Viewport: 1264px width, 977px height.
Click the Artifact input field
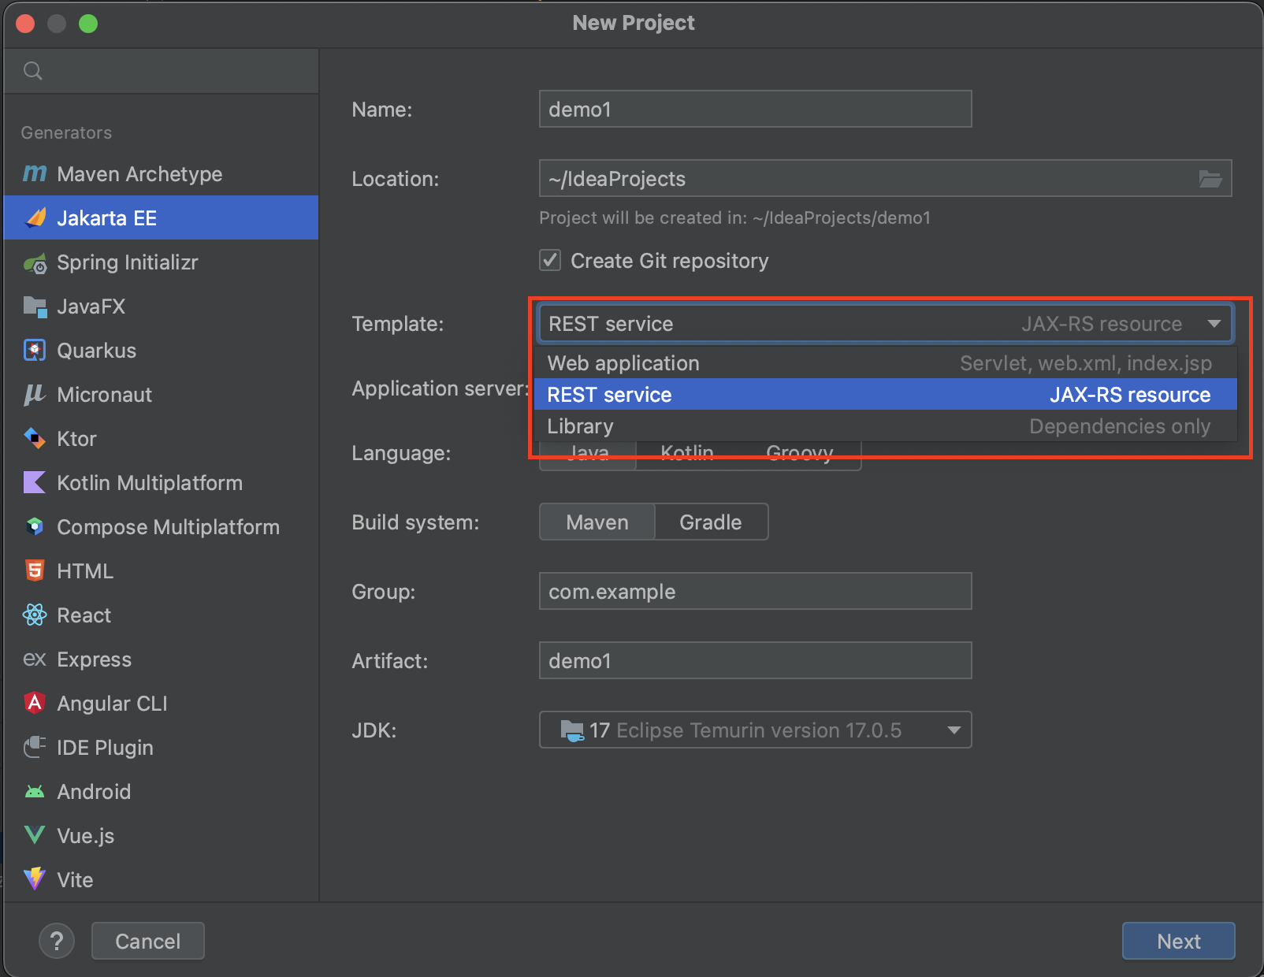[x=755, y=660]
